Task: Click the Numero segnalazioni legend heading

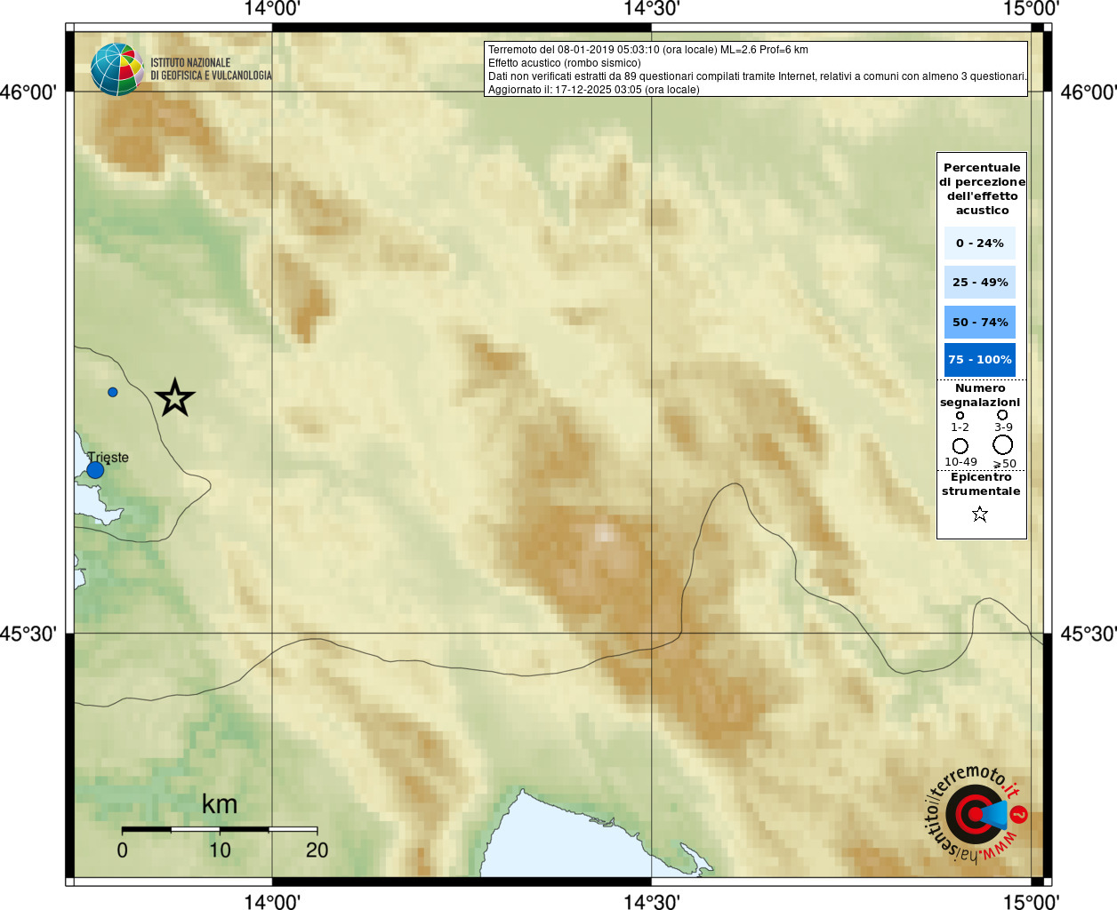Action: pyautogui.click(x=980, y=395)
